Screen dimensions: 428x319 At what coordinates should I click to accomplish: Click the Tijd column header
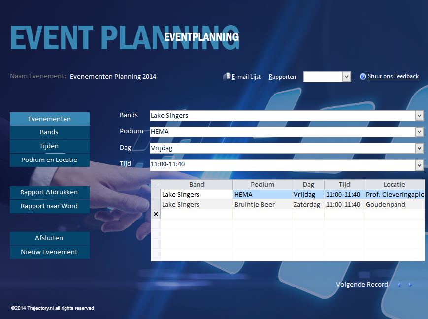(344, 185)
